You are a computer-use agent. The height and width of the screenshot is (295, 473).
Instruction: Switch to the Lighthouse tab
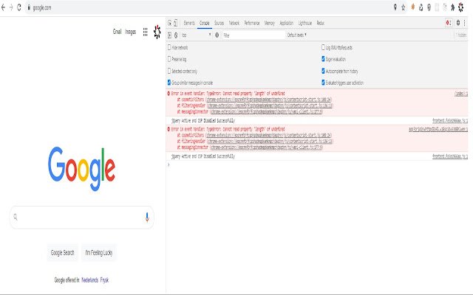(305, 23)
